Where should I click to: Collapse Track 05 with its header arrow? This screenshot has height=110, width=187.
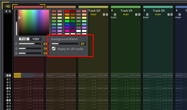click(144, 10)
